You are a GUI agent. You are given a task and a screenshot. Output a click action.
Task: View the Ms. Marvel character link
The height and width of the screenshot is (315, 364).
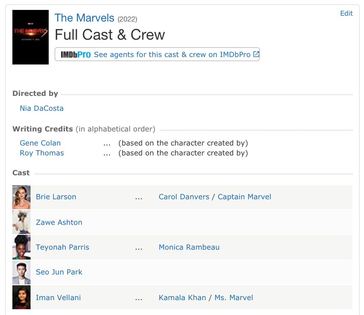click(234, 298)
